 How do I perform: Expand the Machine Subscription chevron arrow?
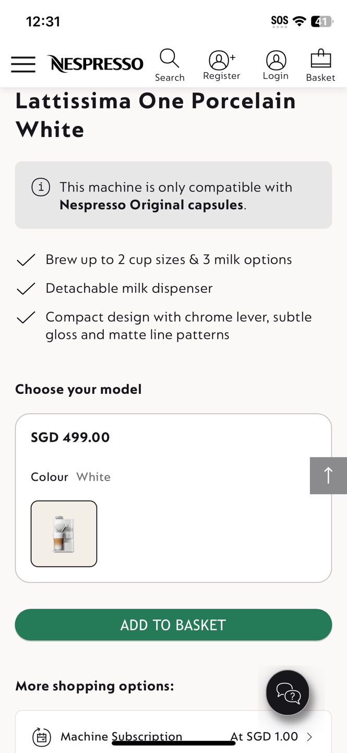click(x=309, y=737)
